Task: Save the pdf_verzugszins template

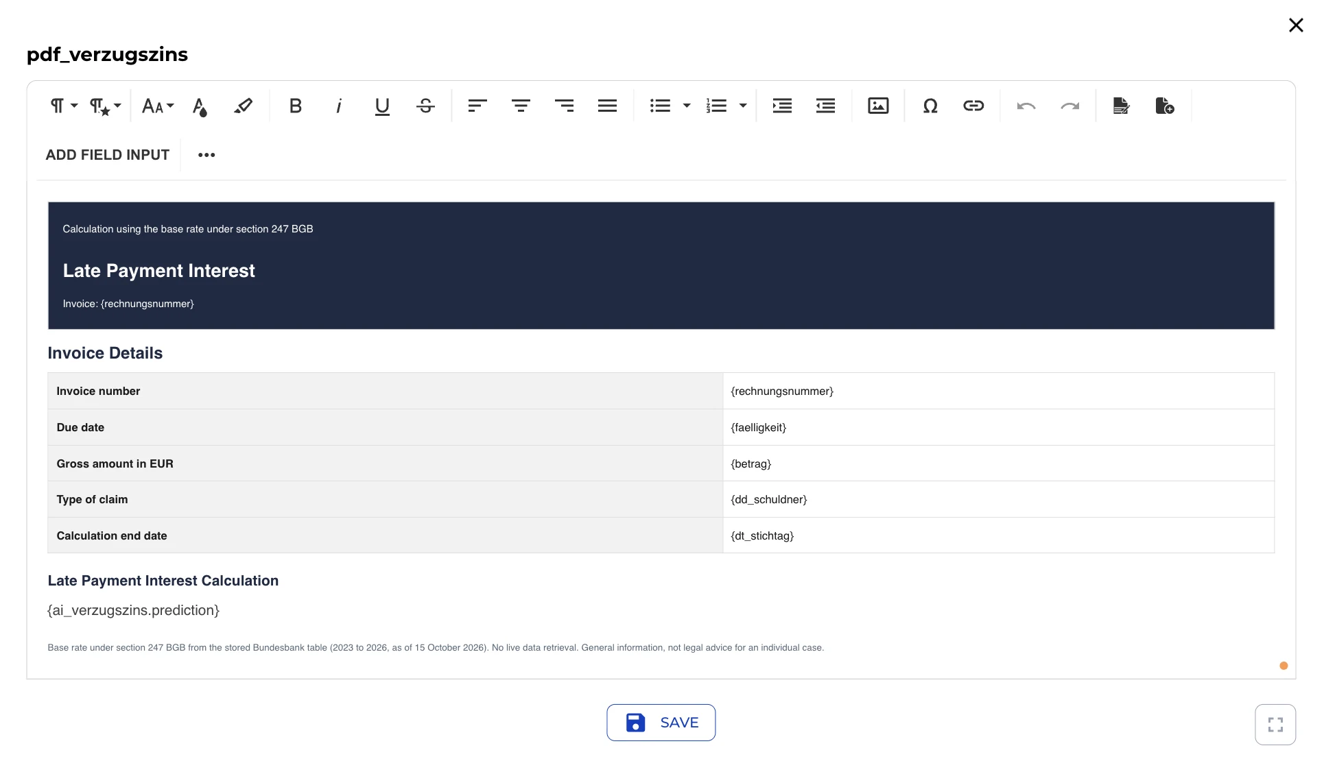Action: point(661,723)
